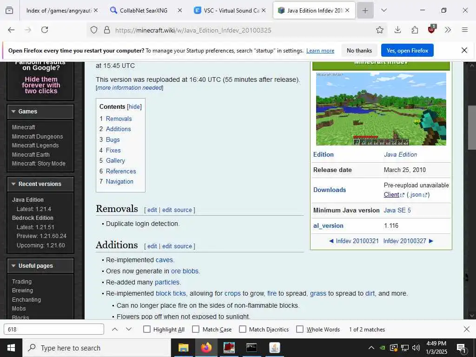Open the command prompt taskbar icon
The width and height of the screenshot is (476, 357).
[251, 348]
